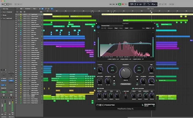Open the plugin preset grid icon
Image resolution: width=193 pixels, height=118 pixels.
click(100, 105)
